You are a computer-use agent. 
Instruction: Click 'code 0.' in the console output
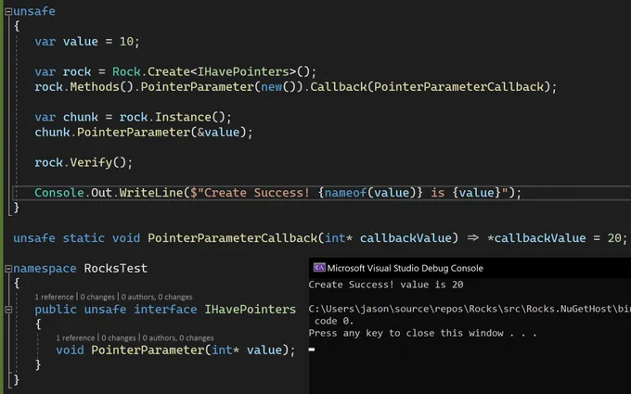pyautogui.click(x=334, y=321)
